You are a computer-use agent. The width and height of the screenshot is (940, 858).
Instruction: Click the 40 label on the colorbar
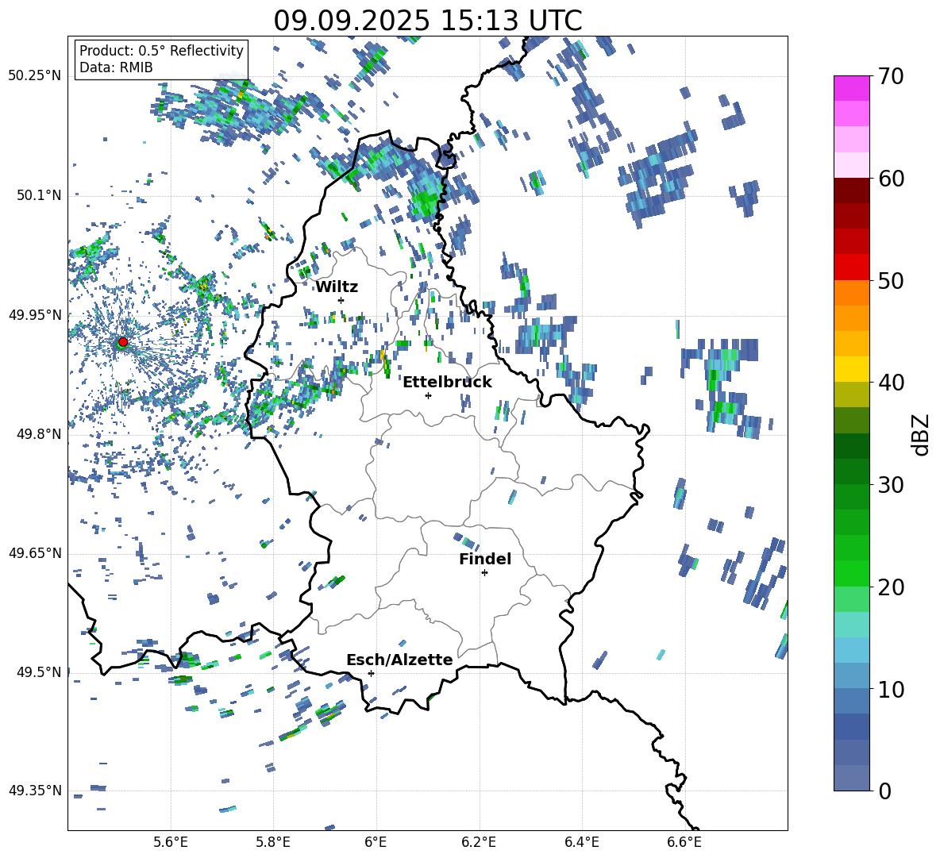[891, 383]
